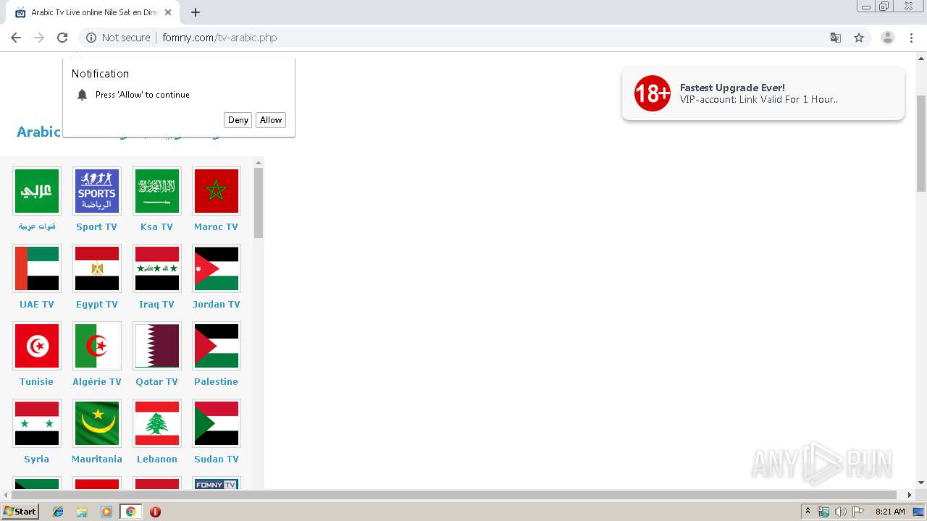Click the network tray icon
This screenshot has height=521, width=927.
[x=823, y=512]
